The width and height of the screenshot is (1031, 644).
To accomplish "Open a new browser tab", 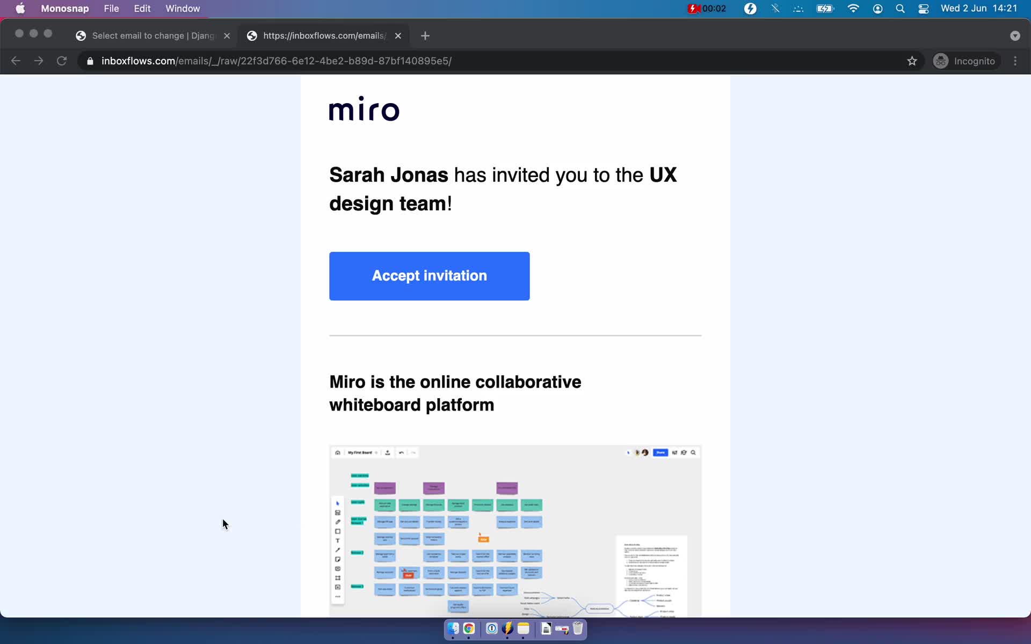I will (x=425, y=36).
